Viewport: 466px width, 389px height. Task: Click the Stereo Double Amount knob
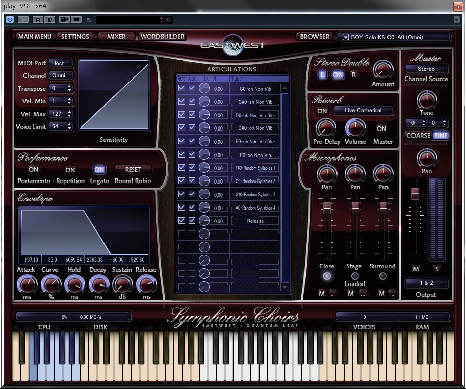[383, 70]
